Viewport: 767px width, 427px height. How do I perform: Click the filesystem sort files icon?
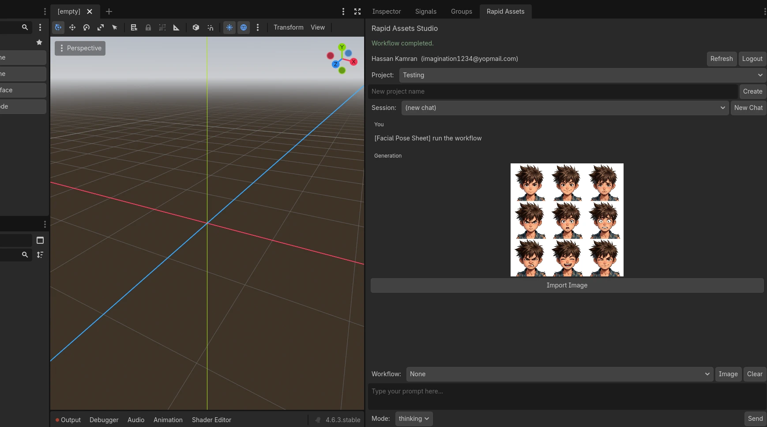[40, 255]
